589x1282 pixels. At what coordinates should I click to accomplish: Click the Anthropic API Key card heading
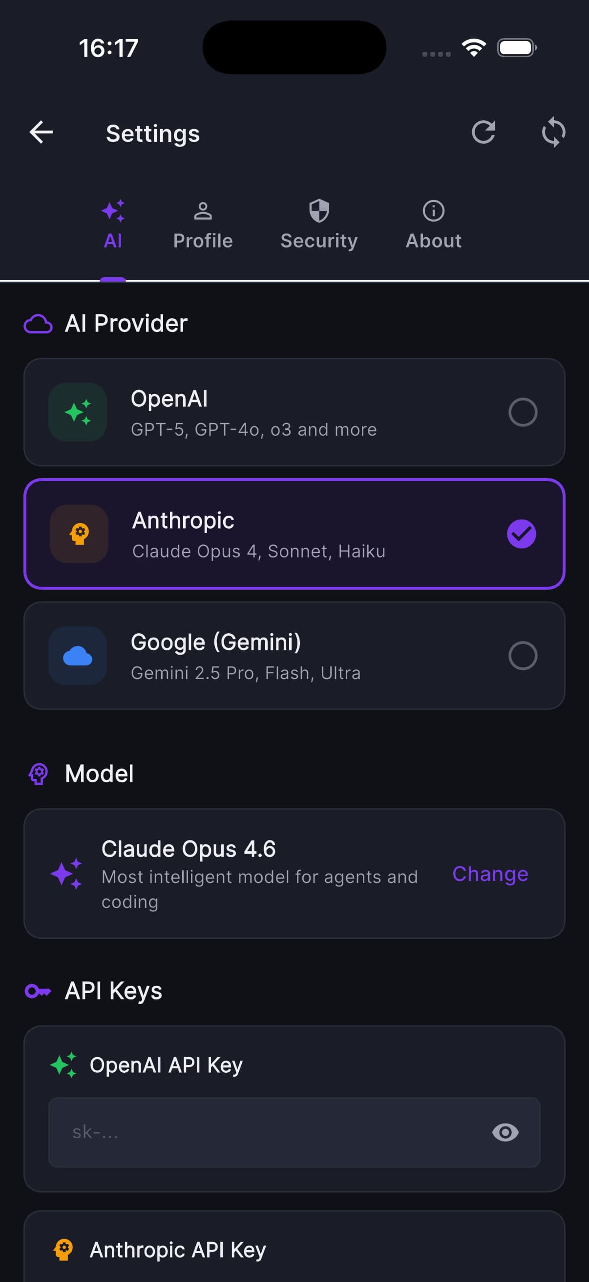pos(177,1250)
